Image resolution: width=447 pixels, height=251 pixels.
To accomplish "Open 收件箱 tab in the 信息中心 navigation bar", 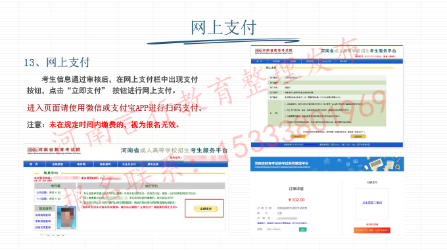I will [x=81, y=164].
